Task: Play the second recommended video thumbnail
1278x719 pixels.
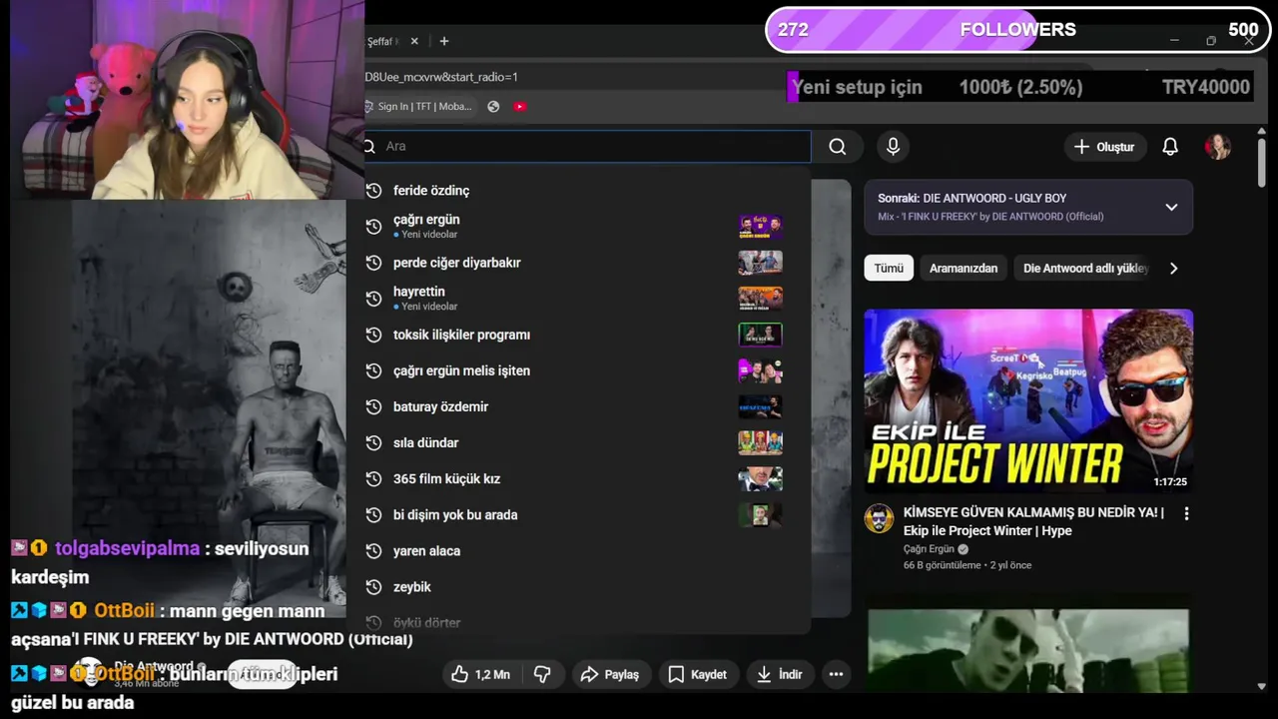Action: tap(1028, 650)
